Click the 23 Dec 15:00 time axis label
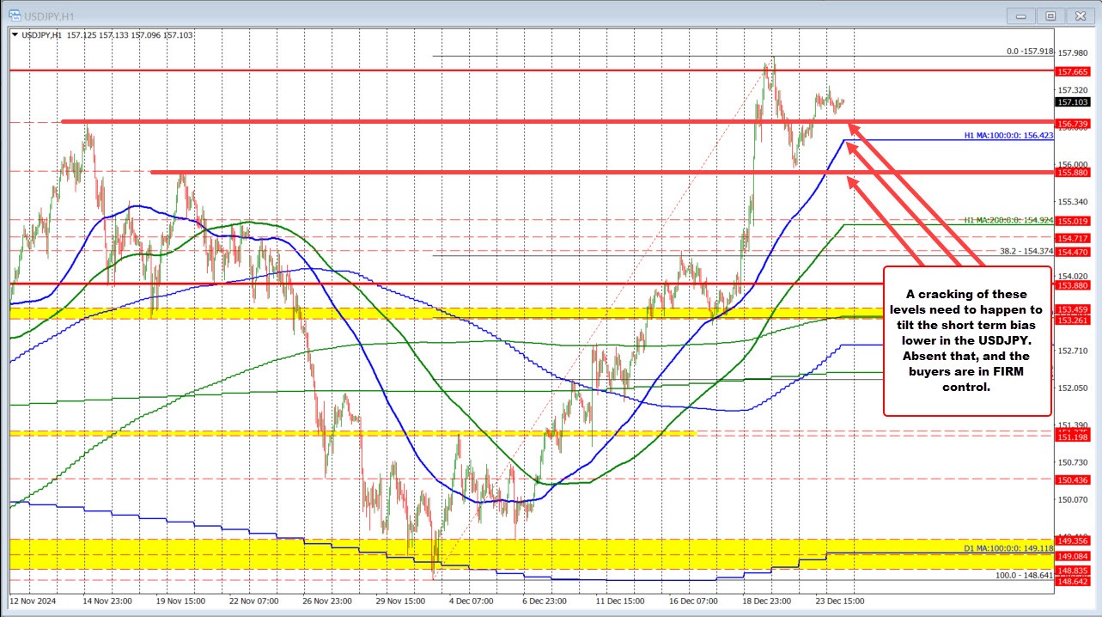This screenshot has width=1102, height=617. point(839,602)
